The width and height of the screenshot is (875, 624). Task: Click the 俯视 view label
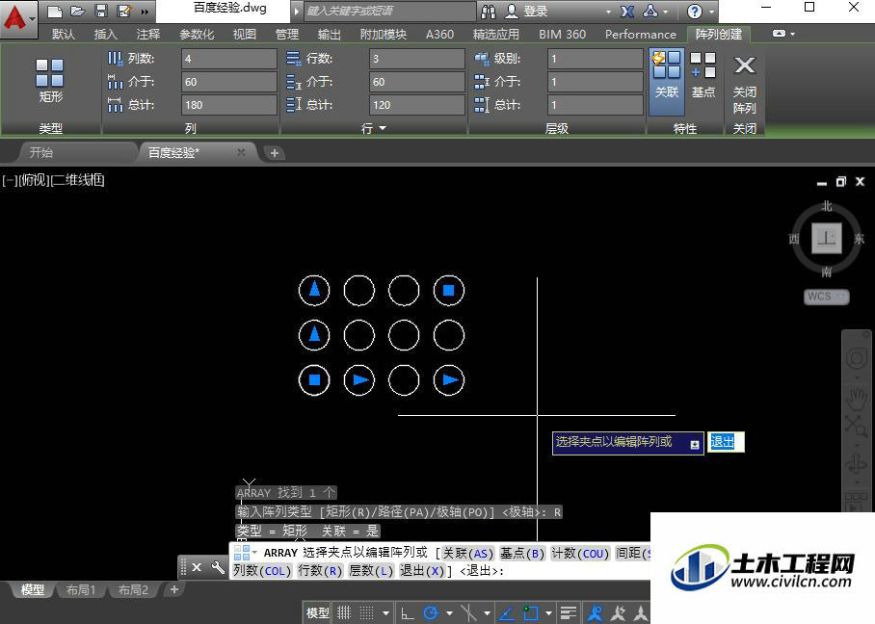pyautogui.click(x=34, y=180)
